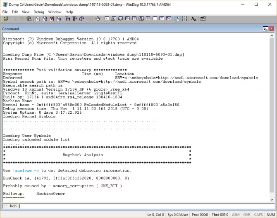Click the Break execution toolbar icon
The height and width of the screenshot is (218, 277).
[x=59, y=19]
